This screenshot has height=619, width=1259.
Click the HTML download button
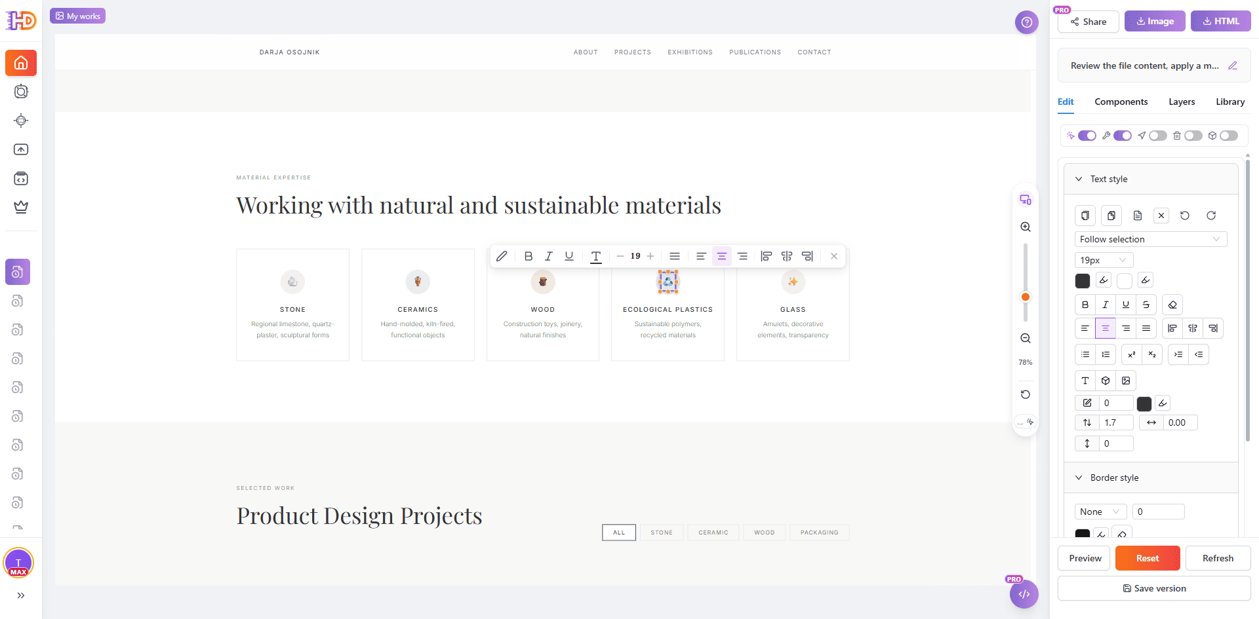[1221, 21]
